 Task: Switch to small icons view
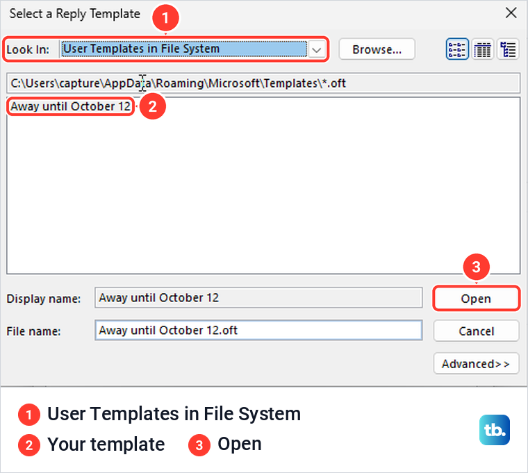coord(457,49)
